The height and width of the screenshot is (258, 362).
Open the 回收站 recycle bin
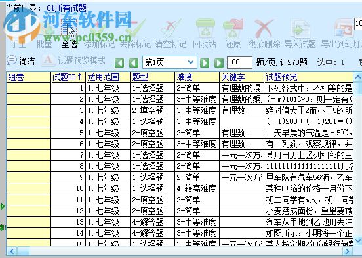tap(205, 29)
